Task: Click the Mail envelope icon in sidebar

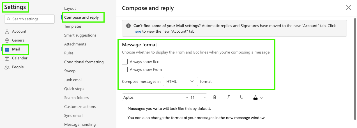Action: click(7, 49)
